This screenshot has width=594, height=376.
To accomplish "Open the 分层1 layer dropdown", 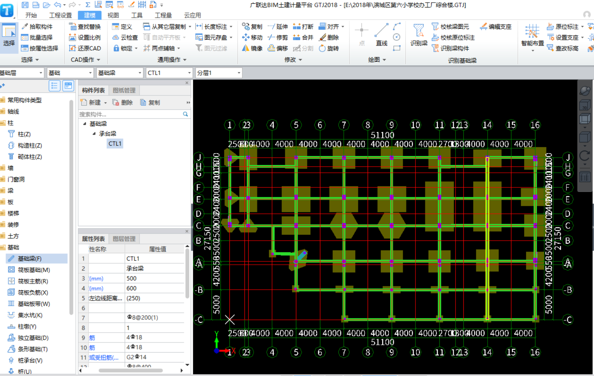I will click(x=219, y=73).
